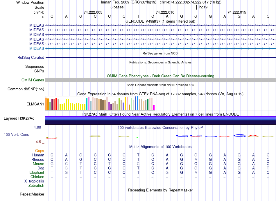
Task: Open 'Short Genetic Variants from dbSNP release 155'
Action: [160, 85]
